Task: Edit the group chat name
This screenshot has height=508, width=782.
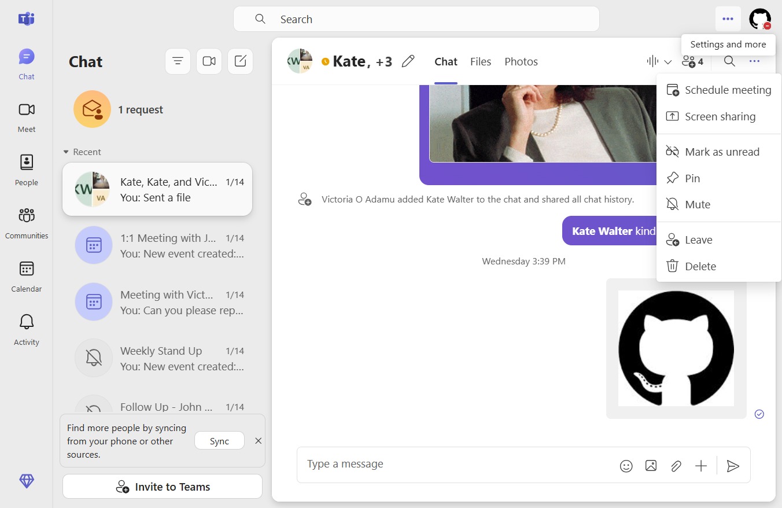Action: pyautogui.click(x=408, y=61)
